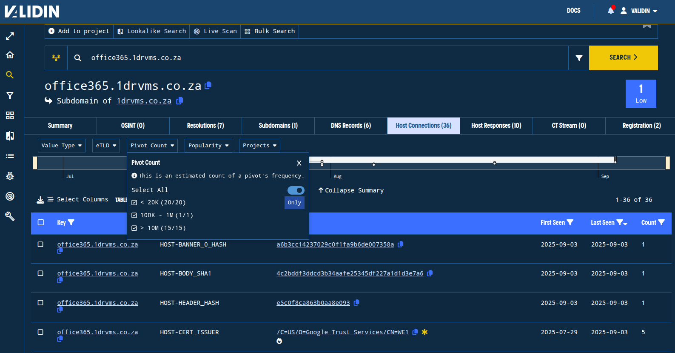Open Lookalike Search

pos(151,31)
